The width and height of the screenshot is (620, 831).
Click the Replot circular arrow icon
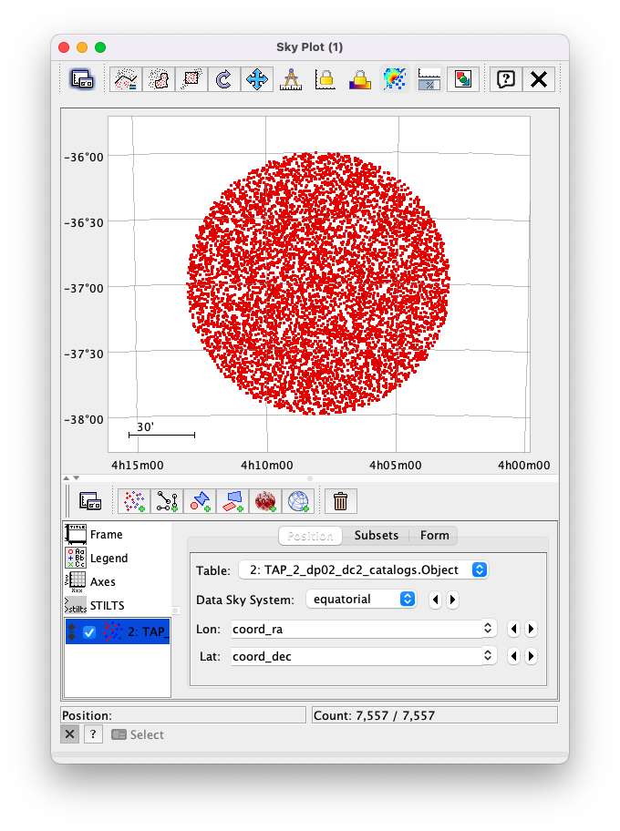point(224,79)
